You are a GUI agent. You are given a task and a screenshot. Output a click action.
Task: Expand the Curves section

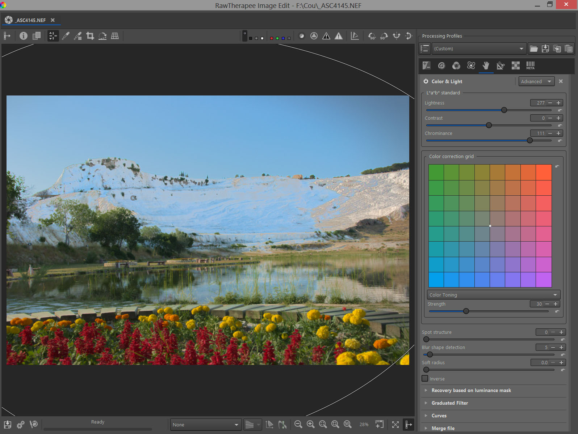click(x=439, y=416)
